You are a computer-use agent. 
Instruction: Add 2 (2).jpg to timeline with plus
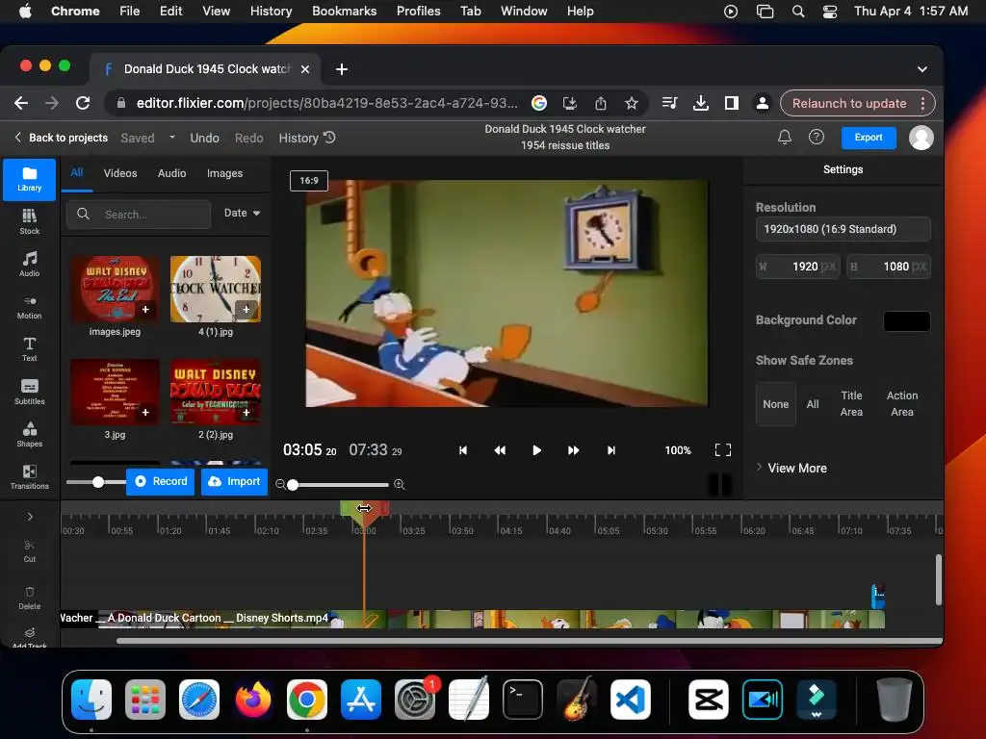(x=246, y=412)
